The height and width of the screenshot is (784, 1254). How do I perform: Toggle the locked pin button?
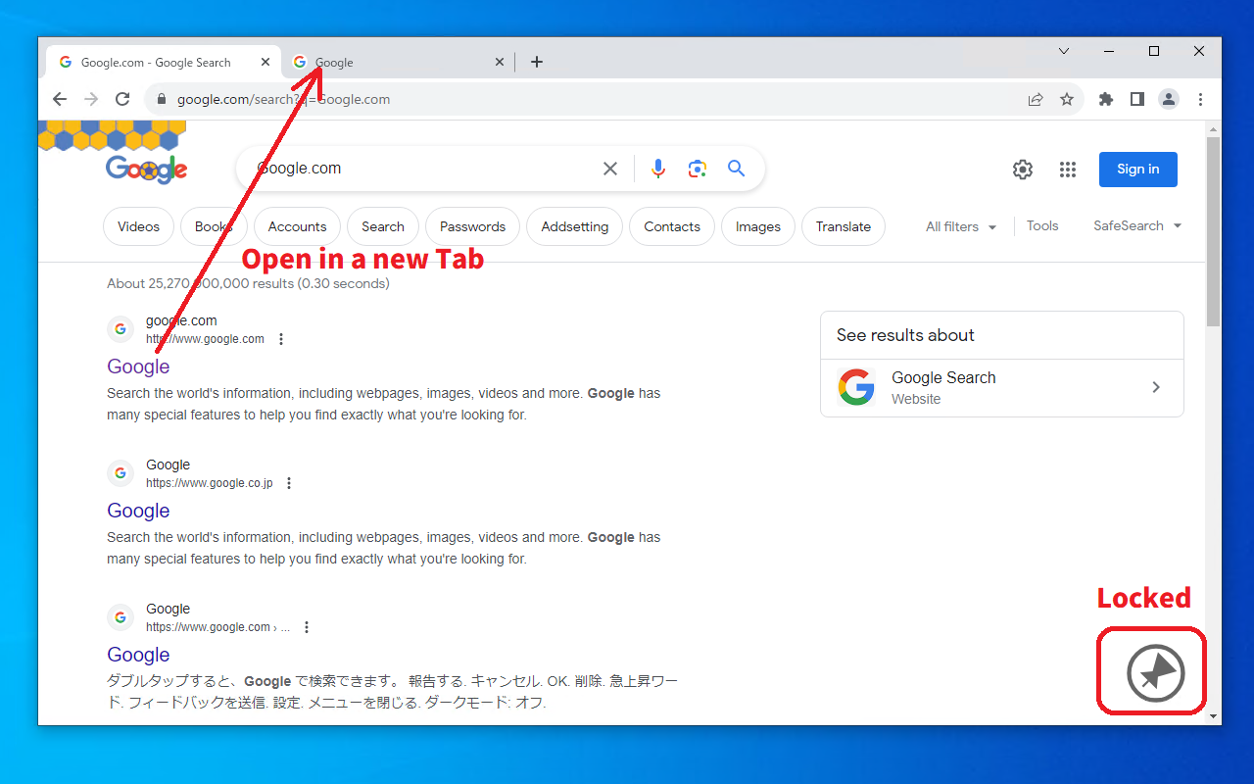[x=1156, y=673]
